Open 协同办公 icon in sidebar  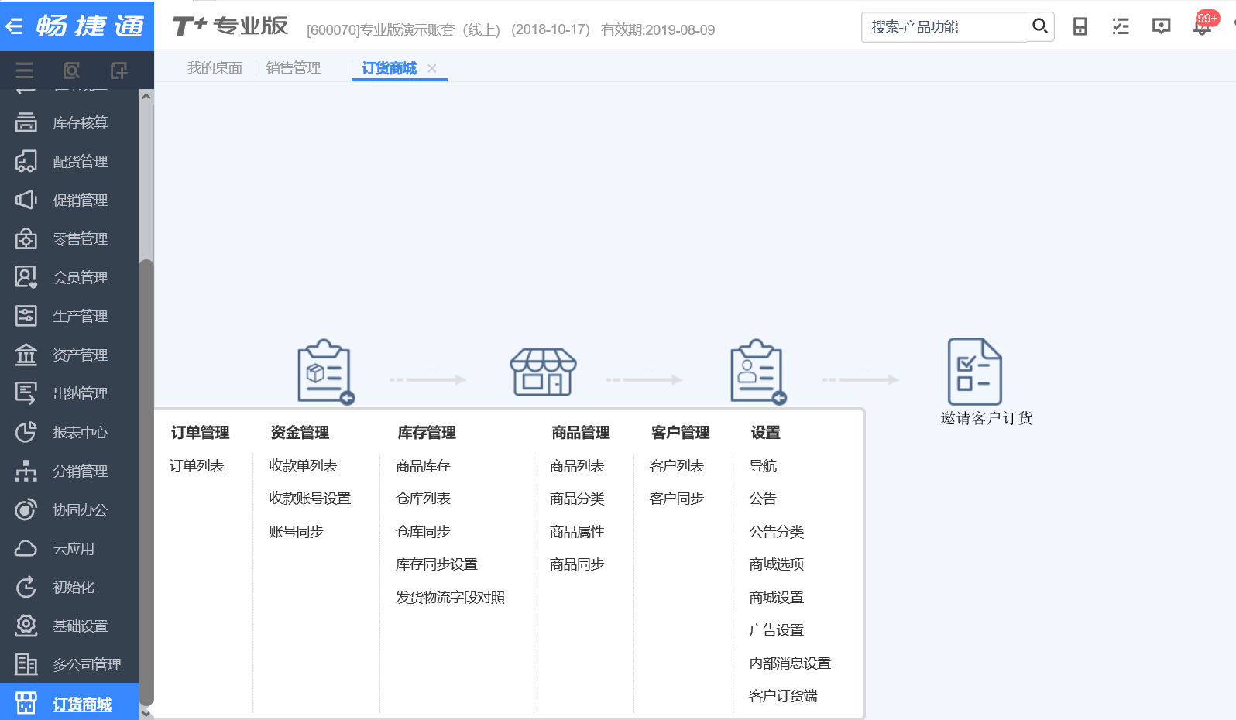pyautogui.click(x=26, y=509)
